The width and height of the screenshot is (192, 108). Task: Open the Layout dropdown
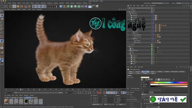click(183, 3)
